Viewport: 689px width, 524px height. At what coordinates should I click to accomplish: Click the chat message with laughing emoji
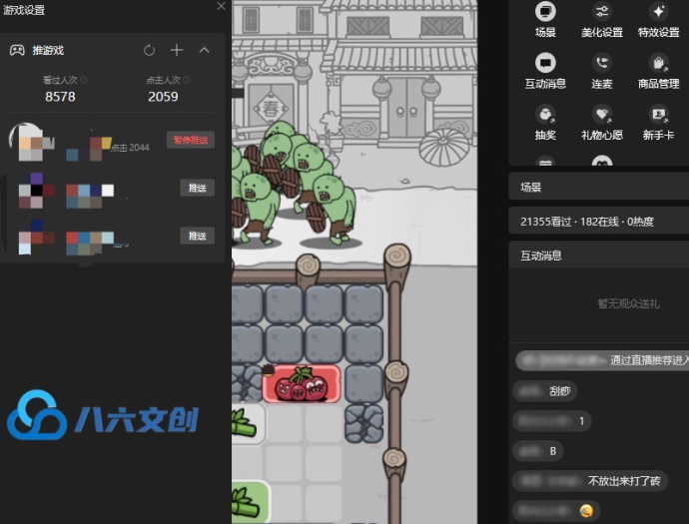(556, 511)
